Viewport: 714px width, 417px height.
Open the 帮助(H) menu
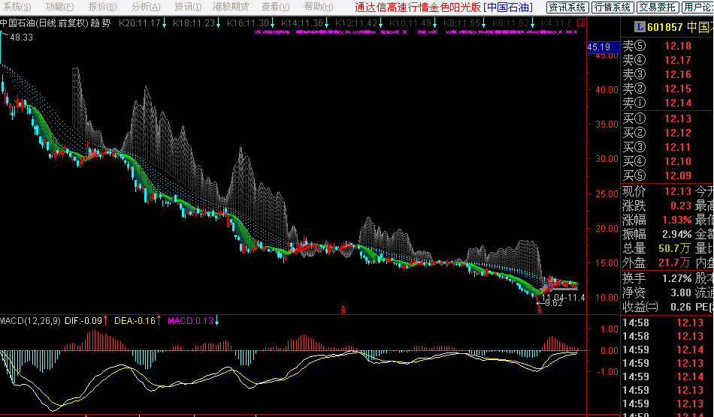pos(319,7)
